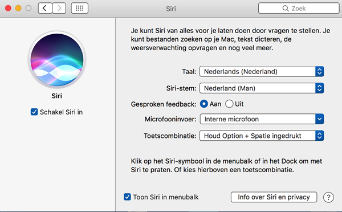The height and width of the screenshot is (212, 342).
Task: Click the Zoek search field
Action: (299, 9)
